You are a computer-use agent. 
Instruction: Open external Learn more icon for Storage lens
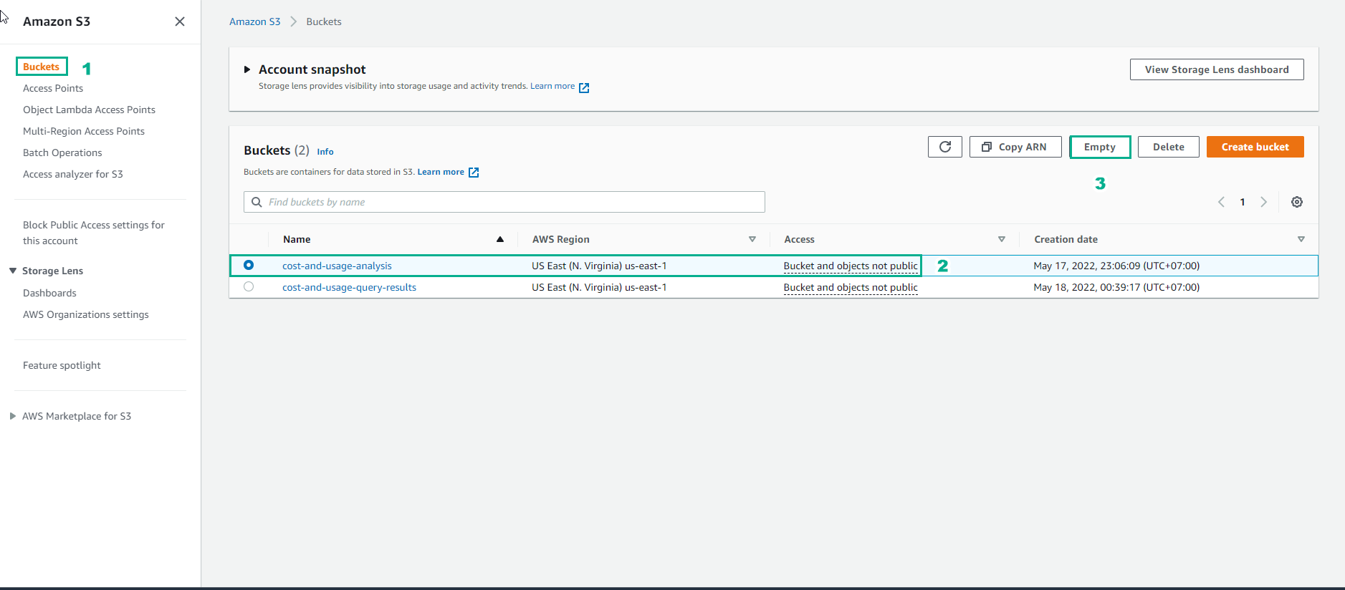click(x=584, y=87)
